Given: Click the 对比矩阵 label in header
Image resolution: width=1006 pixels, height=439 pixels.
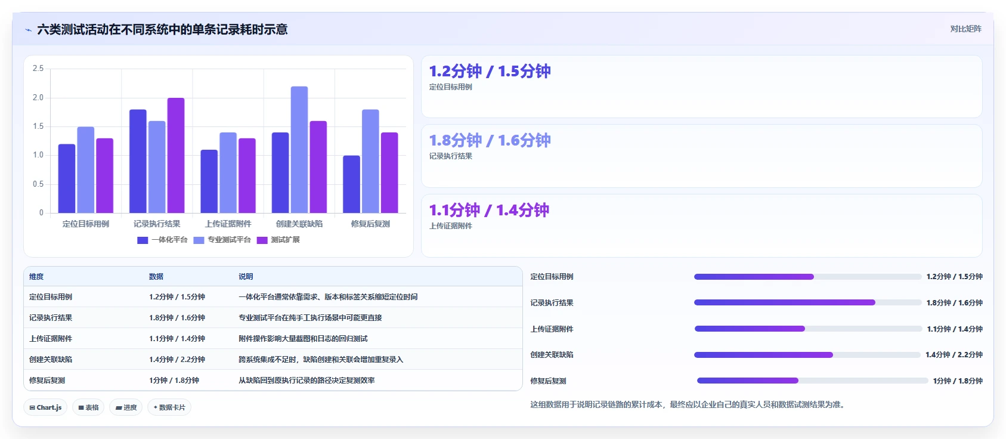Looking at the screenshot, I should point(965,29).
